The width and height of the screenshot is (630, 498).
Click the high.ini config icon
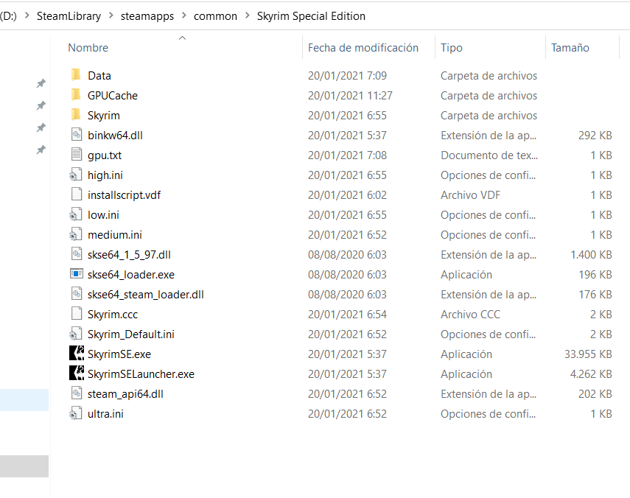click(x=76, y=175)
